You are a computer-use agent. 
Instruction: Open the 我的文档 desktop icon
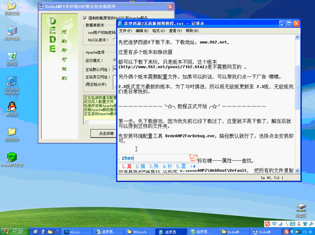[x=12, y=8]
